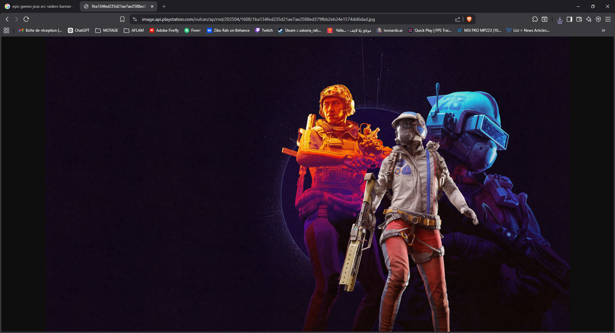Close the '1ba134fed235d21ae7ae2588ed' tab
The image size is (615, 333).
tap(152, 6)
